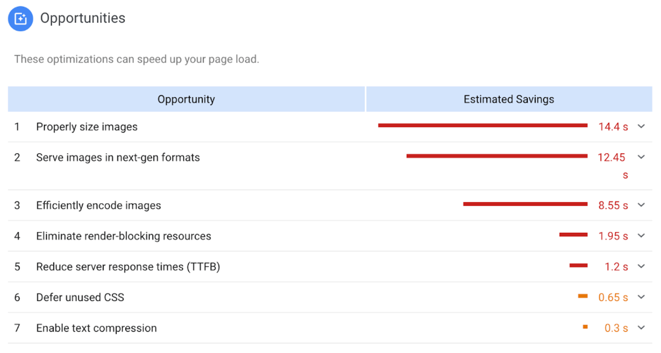Expand the Properly size images opportunity
The width and height of the screenshot is (661, 353).
click(x=641, y=126)
